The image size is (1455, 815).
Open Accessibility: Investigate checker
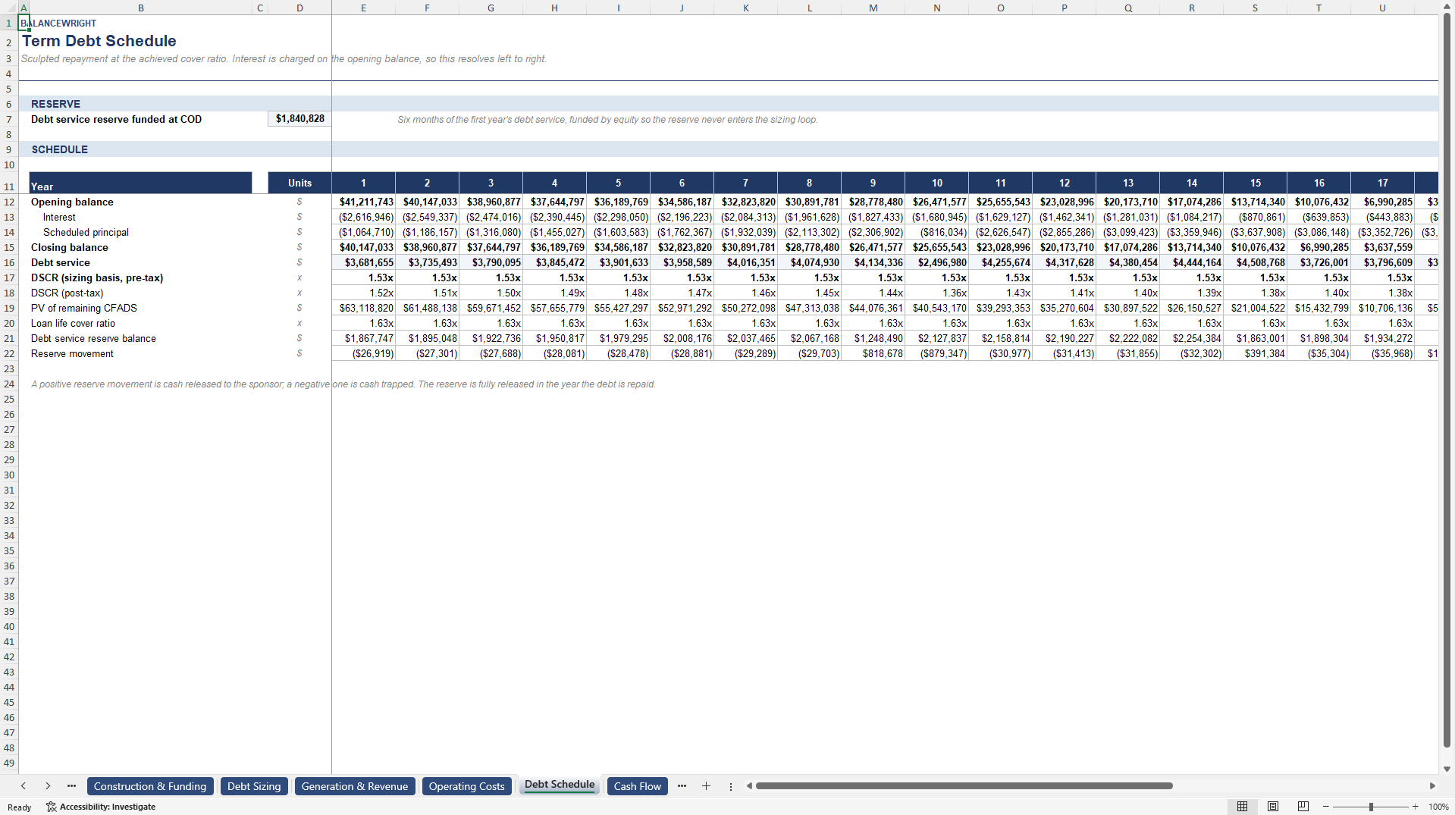(x=101, y=807)
